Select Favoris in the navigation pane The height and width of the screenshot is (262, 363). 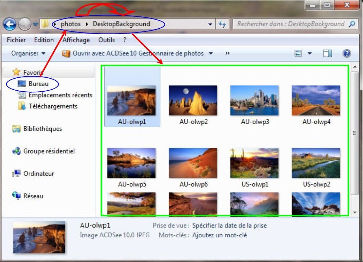33,73
